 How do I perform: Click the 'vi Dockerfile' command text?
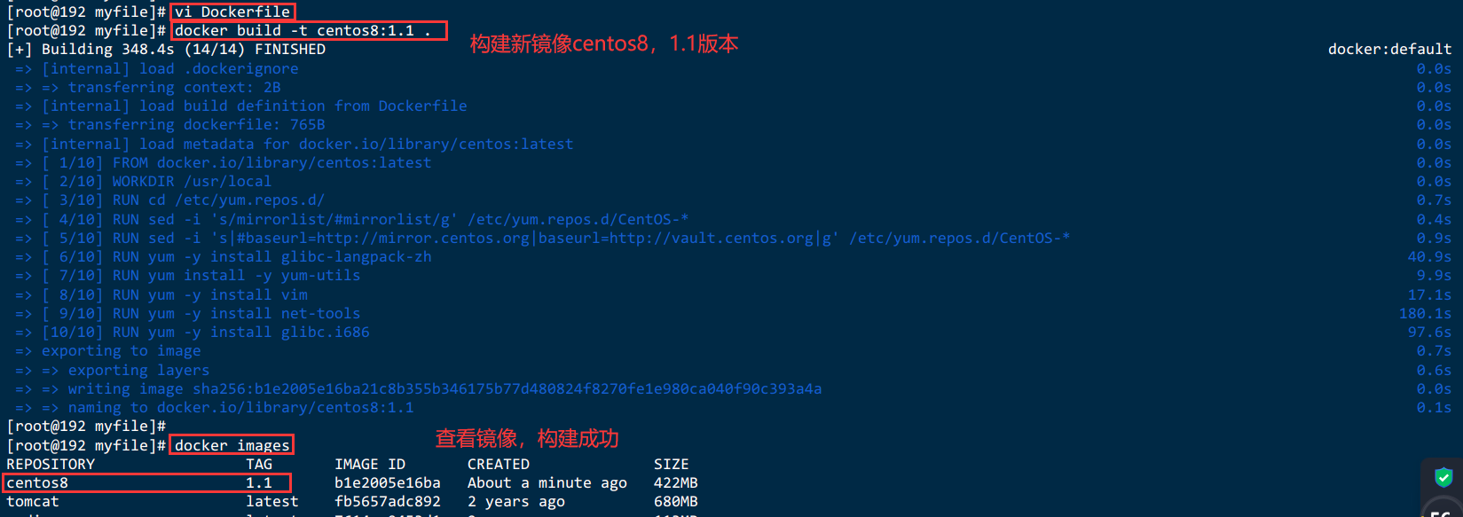click(232, 12)
